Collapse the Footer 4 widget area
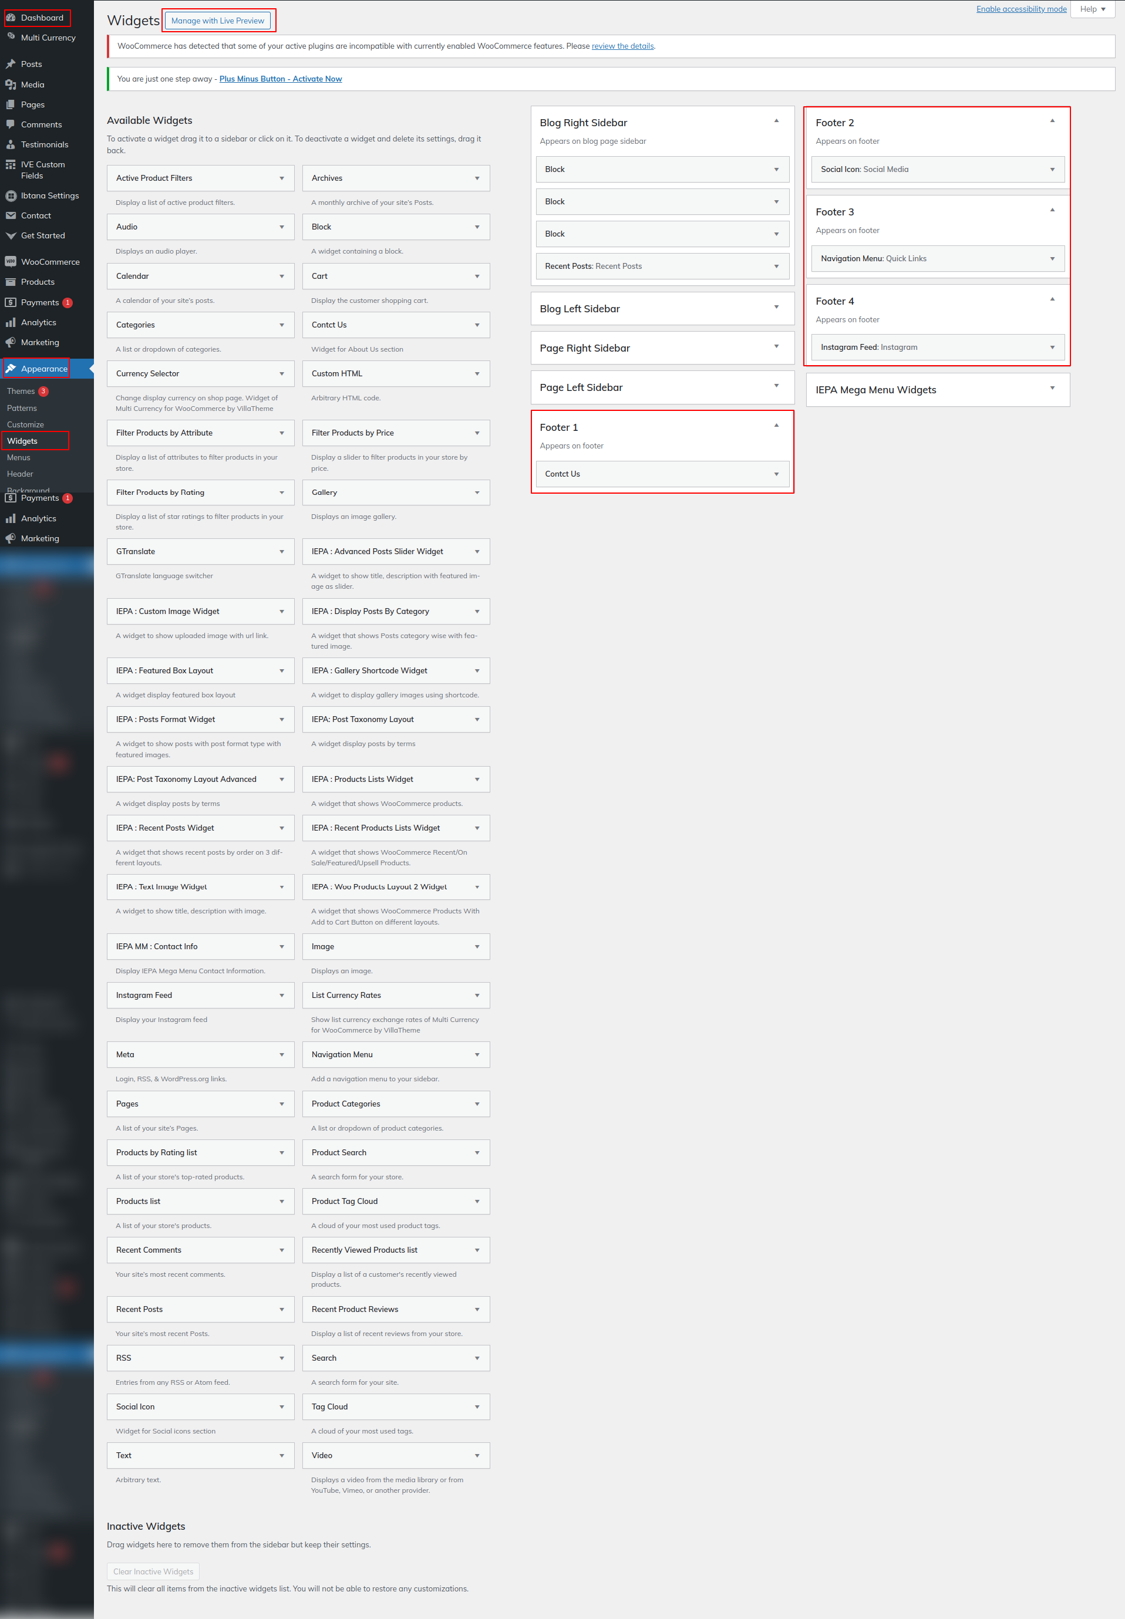Image resolution: width=1125 pixels, height=1619 pixels. coord(1052,299)
